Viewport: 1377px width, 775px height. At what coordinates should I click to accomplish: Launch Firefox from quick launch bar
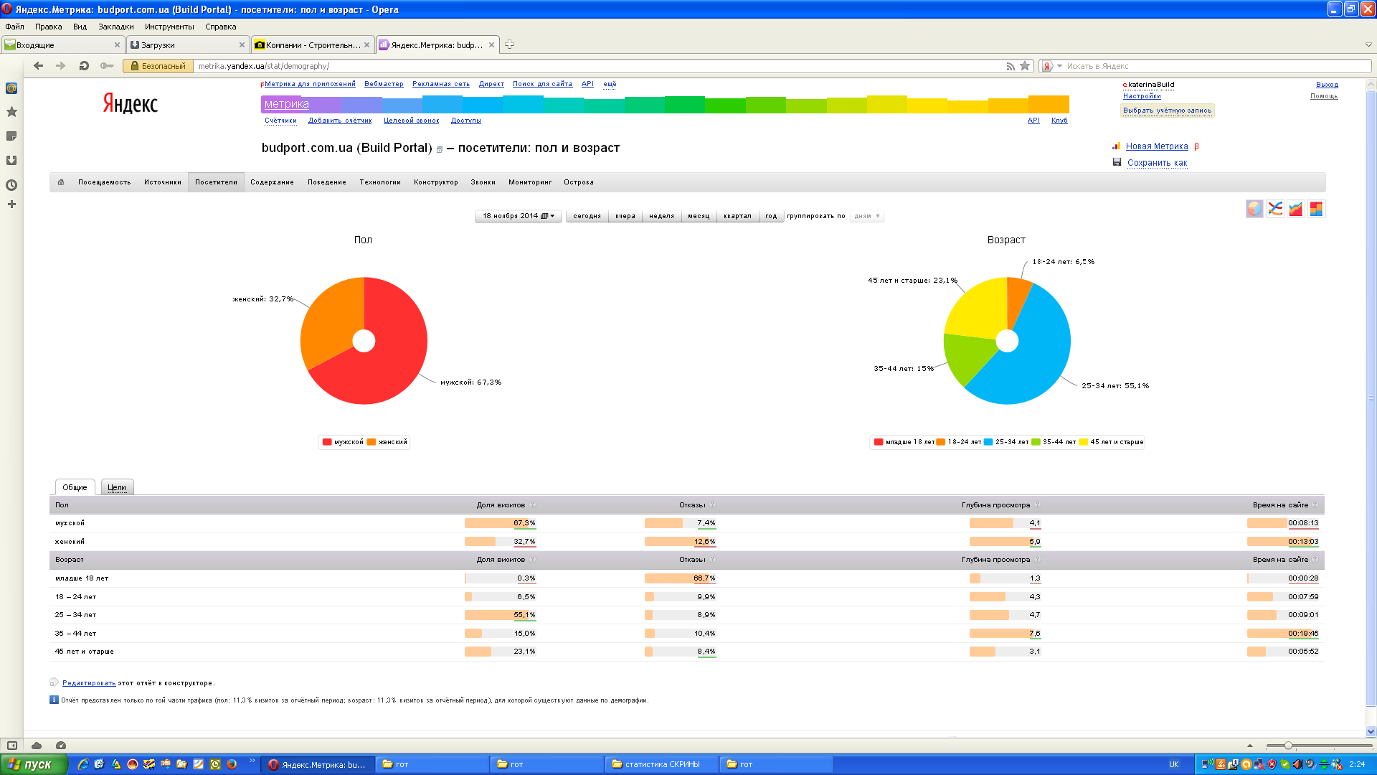click(x=232, y=764)
